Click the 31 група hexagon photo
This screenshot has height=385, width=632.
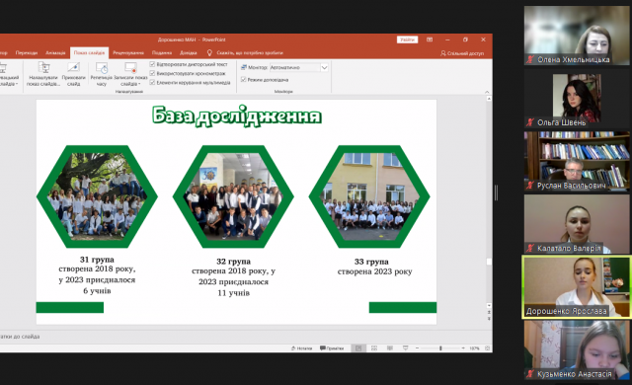97,196
